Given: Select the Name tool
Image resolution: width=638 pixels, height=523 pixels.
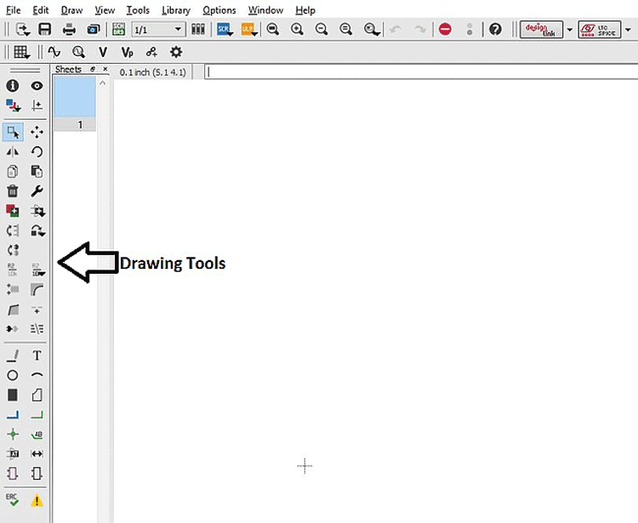Looking at the screenshot, I should pos(13,270).
